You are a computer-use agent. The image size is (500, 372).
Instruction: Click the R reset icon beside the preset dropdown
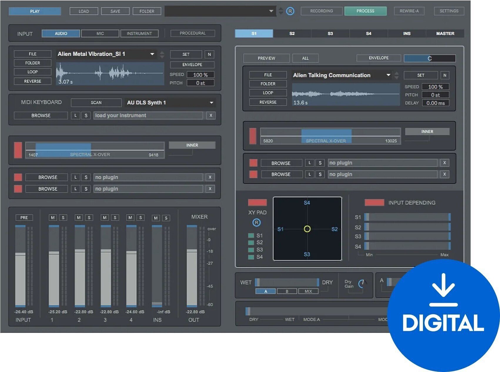[x=290, y=11]
